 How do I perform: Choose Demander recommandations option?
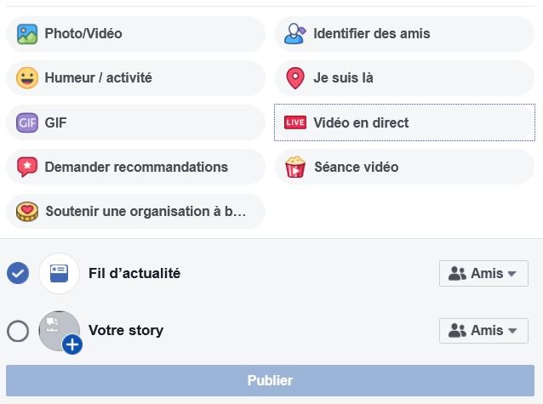coord(136,167)
